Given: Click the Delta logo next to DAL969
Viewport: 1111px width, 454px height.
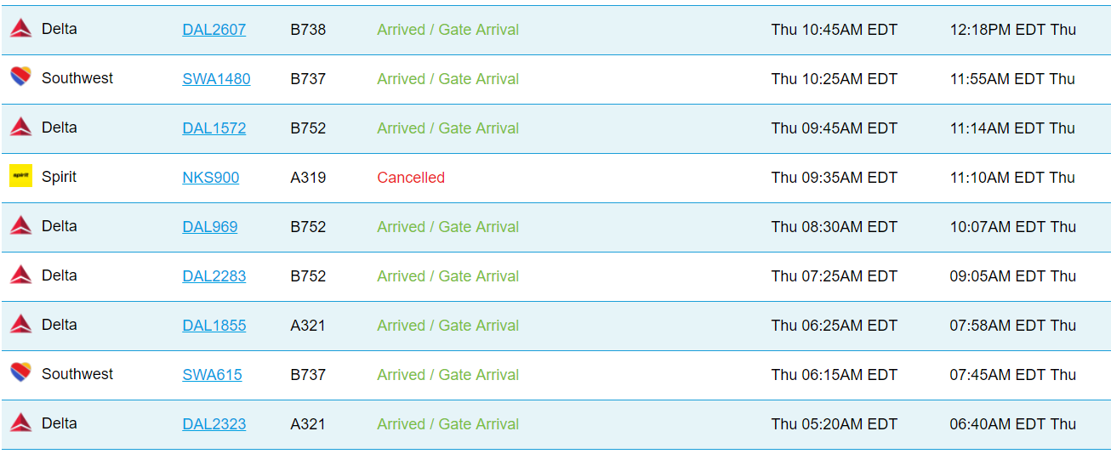Looking at the screenshot, I should (x=20, y=226).
